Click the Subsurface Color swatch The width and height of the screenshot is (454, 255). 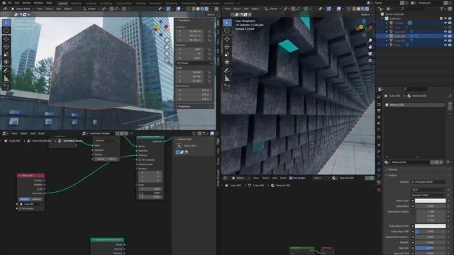(x=431, y=226)
